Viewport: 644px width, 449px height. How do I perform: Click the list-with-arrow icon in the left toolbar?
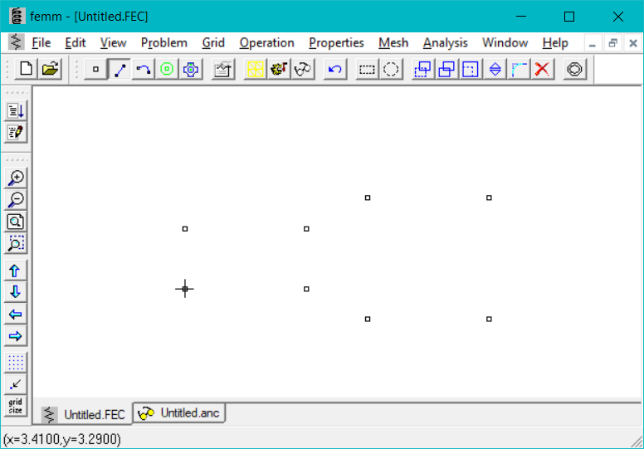click(x=16, y=110)
